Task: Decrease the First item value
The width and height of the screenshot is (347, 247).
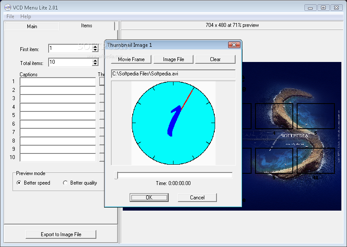Action: pos(95,50)
